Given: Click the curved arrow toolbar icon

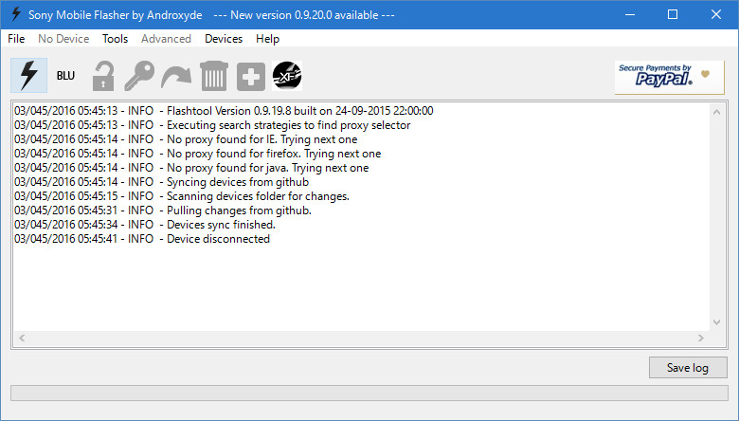Looking at the screenshot, I should 176,76.
